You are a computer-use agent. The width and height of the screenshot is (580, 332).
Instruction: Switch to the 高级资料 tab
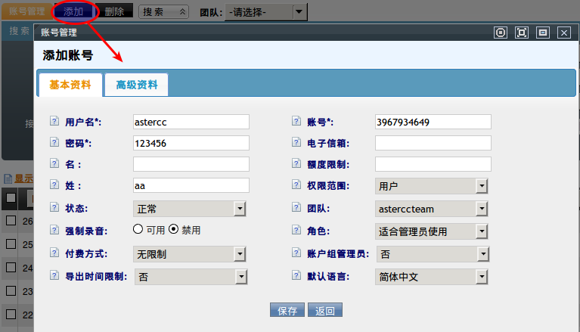tap(137, 85)
